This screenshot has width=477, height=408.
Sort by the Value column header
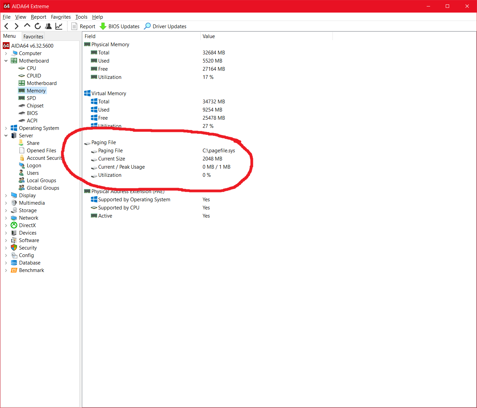tap(266, 36)
